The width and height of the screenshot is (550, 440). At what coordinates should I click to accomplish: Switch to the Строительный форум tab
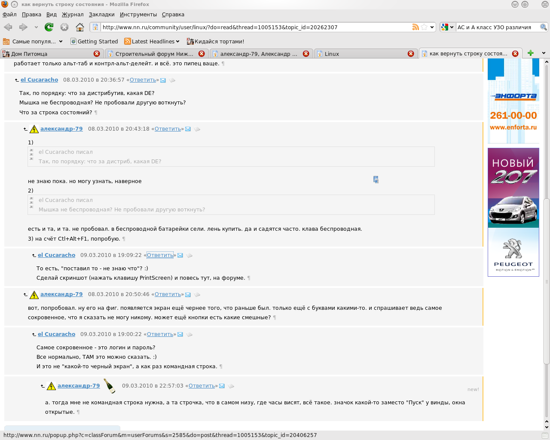(154, 54)
